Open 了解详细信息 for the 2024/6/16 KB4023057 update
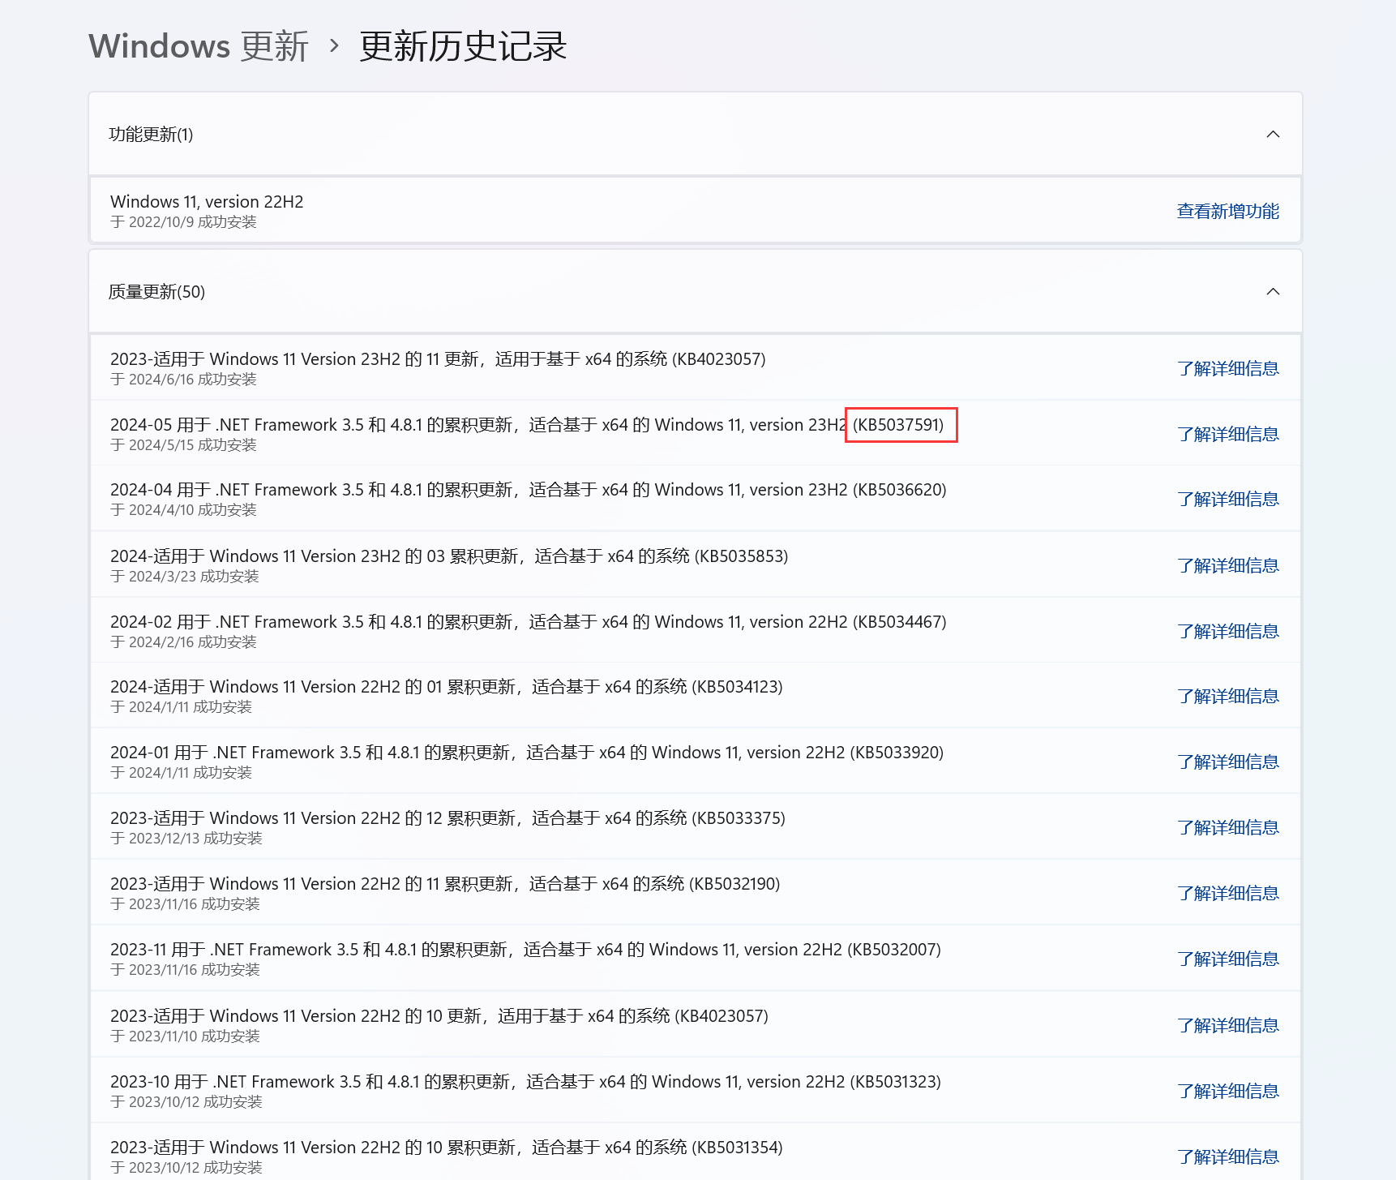1396x1180 pixels. coord(1227,369)
